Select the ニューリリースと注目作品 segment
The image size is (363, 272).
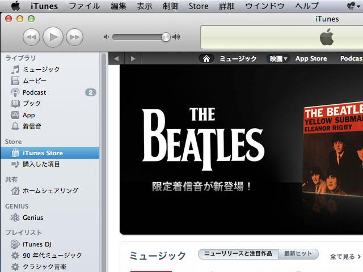238,254
